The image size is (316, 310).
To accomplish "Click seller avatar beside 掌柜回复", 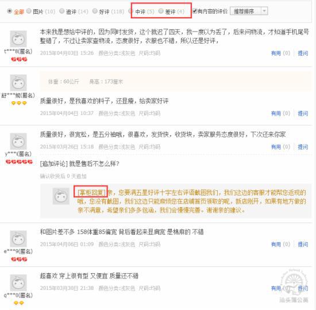I will tap(61, 196).
